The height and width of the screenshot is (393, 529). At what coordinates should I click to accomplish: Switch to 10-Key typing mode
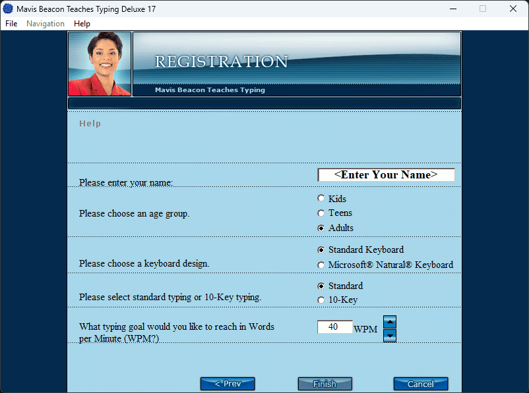[x=321, y=300]
